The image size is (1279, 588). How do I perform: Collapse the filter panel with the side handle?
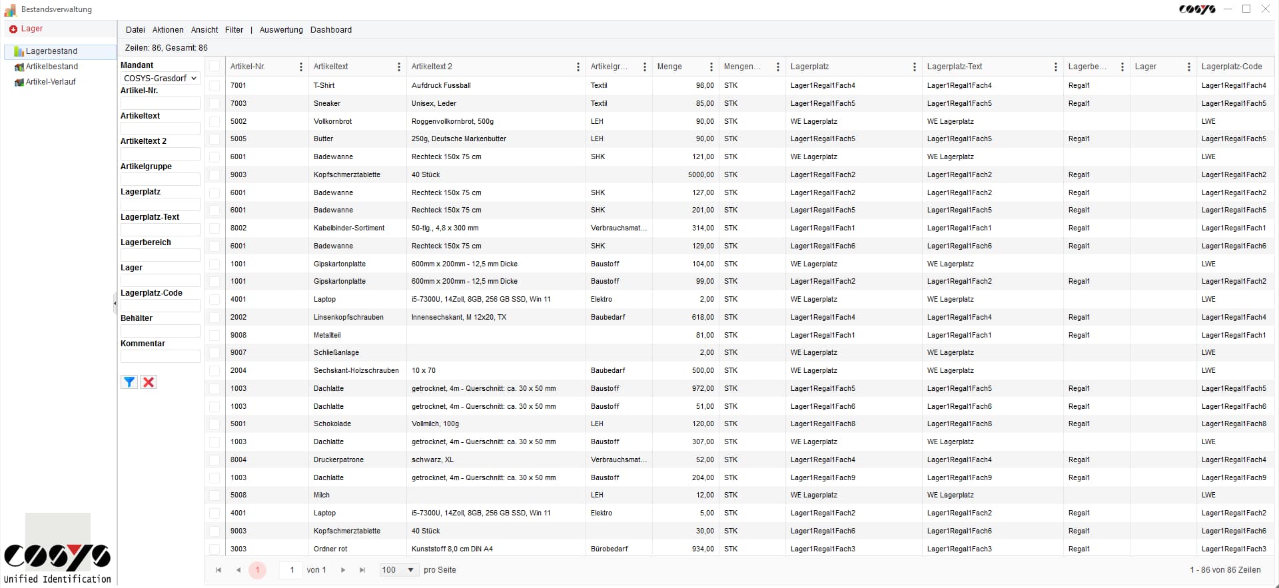click(x=115, y=303)
